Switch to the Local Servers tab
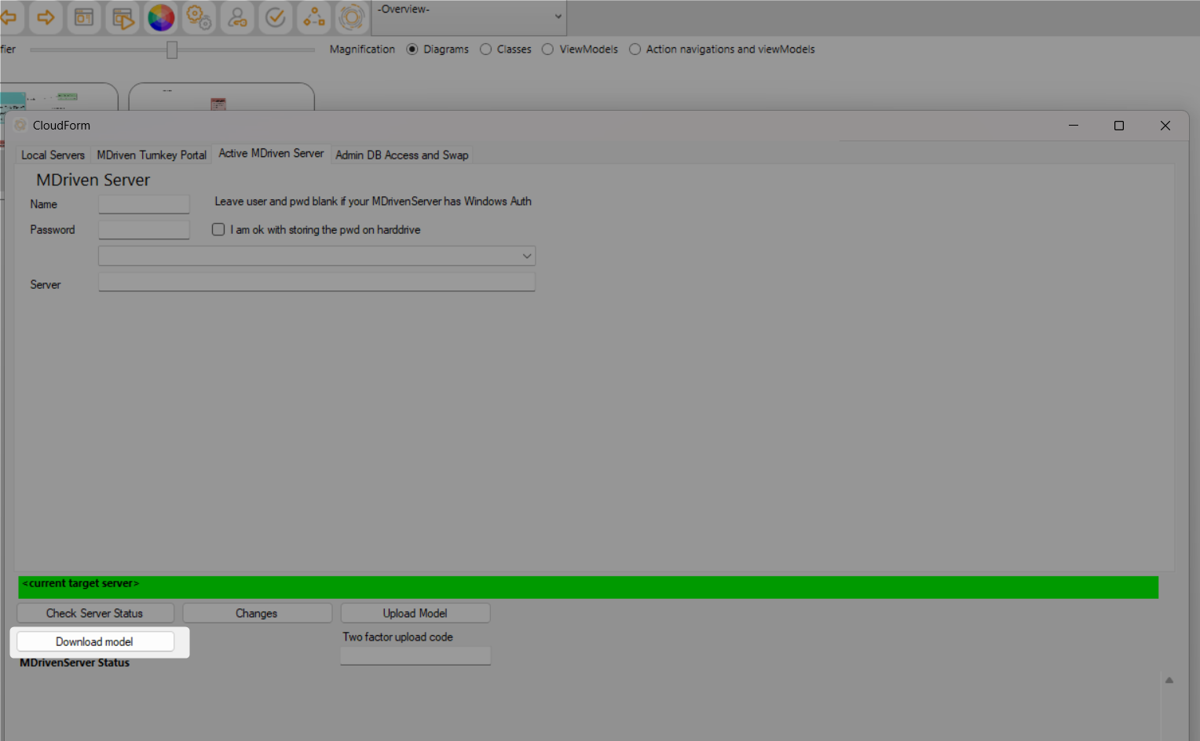 (53, 155)
